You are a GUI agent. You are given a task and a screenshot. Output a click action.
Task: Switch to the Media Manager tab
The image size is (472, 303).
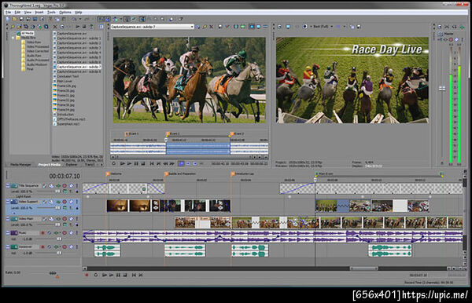pos(20,165)
